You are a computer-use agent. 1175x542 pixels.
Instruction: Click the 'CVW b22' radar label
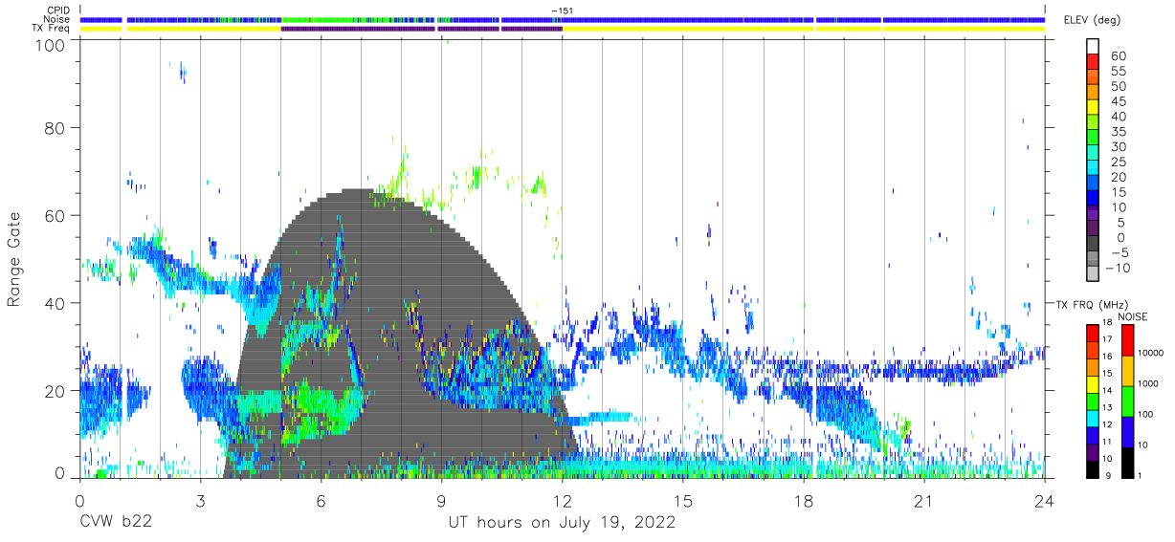[116, 523]
